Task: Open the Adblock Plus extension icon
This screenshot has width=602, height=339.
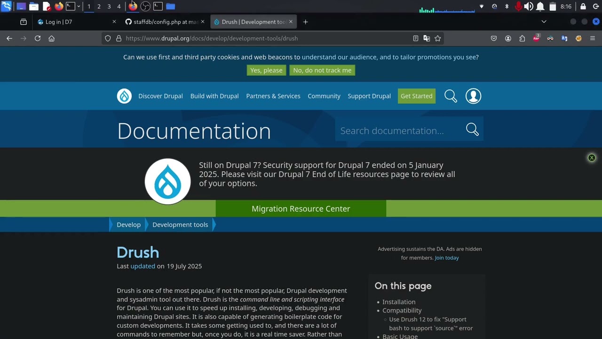Action: click(536, 38)
